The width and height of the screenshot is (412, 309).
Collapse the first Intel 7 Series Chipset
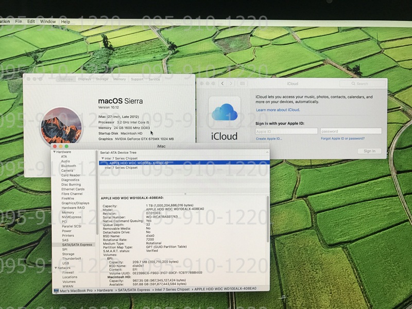(102, 159)
